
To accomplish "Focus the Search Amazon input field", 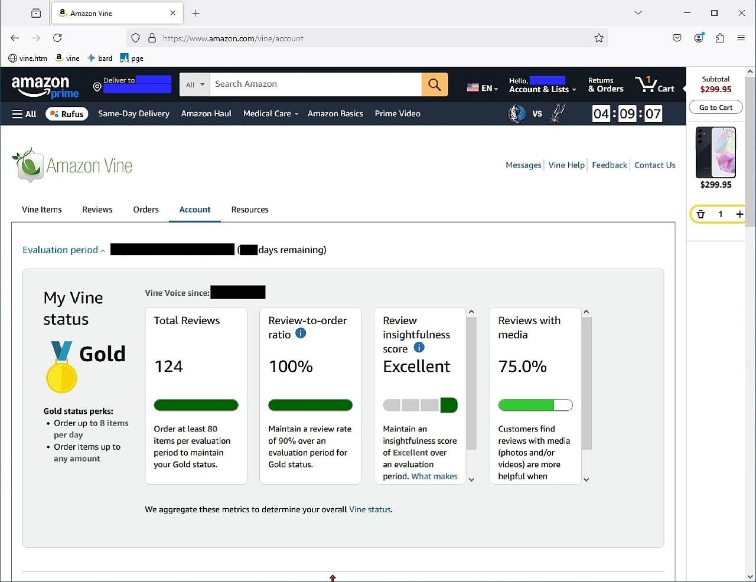I will [x=316, y=84].
